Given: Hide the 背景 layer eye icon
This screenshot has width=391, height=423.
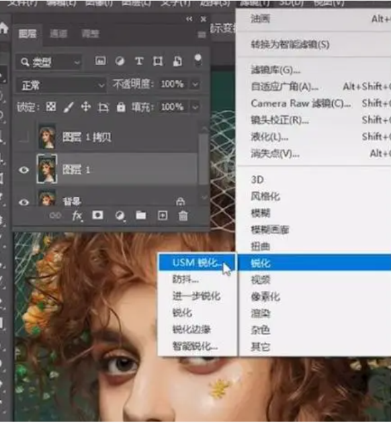Looking at the screenshot, I should tap(24, 202).
